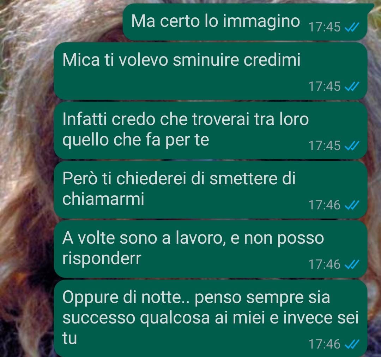Select the 'A volte sono a lavoro' message
Screen dimensions: 381x357
point(210,249)
